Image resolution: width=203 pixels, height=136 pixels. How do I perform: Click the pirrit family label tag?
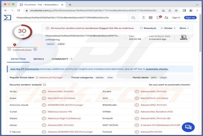tap(154, 77)
